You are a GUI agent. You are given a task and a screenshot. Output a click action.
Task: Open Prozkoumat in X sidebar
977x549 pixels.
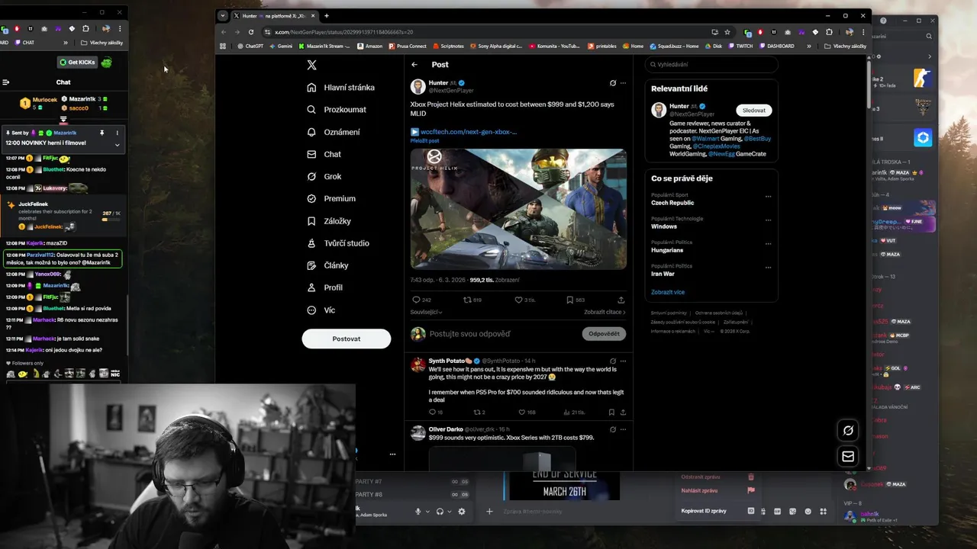tap(337, 110)
